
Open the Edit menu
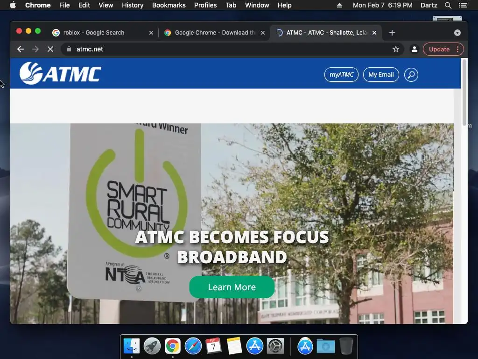[84, 5]
